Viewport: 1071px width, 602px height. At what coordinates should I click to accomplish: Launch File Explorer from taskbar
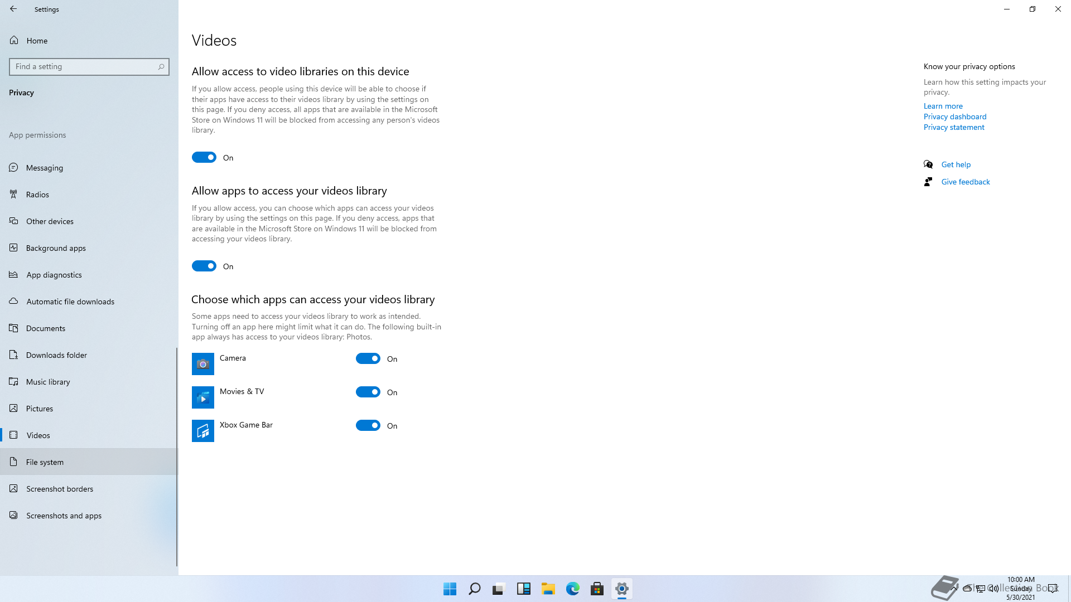pos(548,589)
